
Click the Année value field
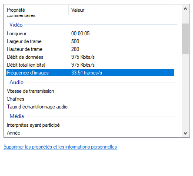(121, 133)
